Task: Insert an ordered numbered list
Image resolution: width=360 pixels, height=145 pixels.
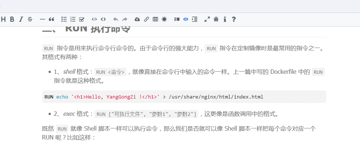Action: coord(73,20)
